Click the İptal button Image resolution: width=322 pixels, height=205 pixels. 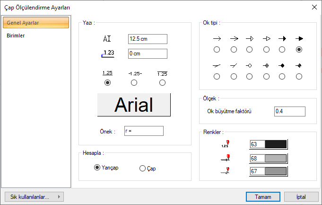(x=301, y=196)
